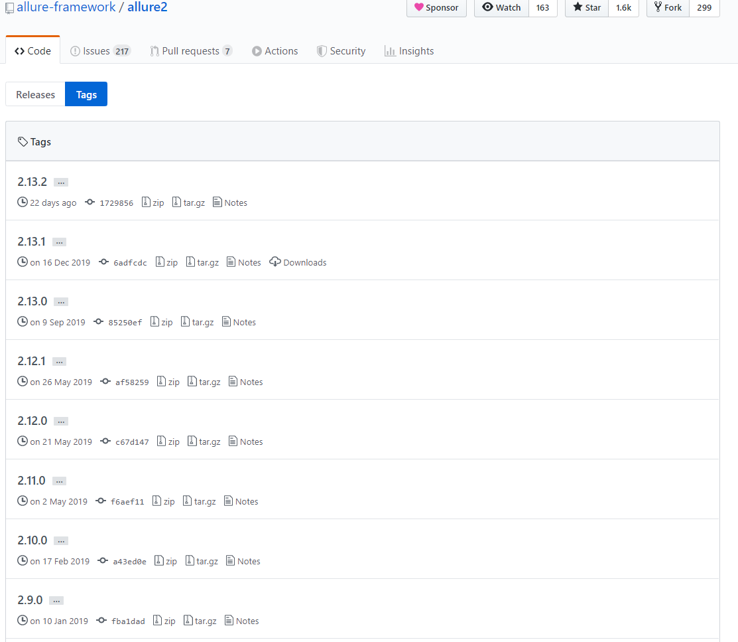Image resolution: width=738 pixels, height=642 pixels.
Task: Open the 1.6k stargazers count
Action: pos(624,7)
